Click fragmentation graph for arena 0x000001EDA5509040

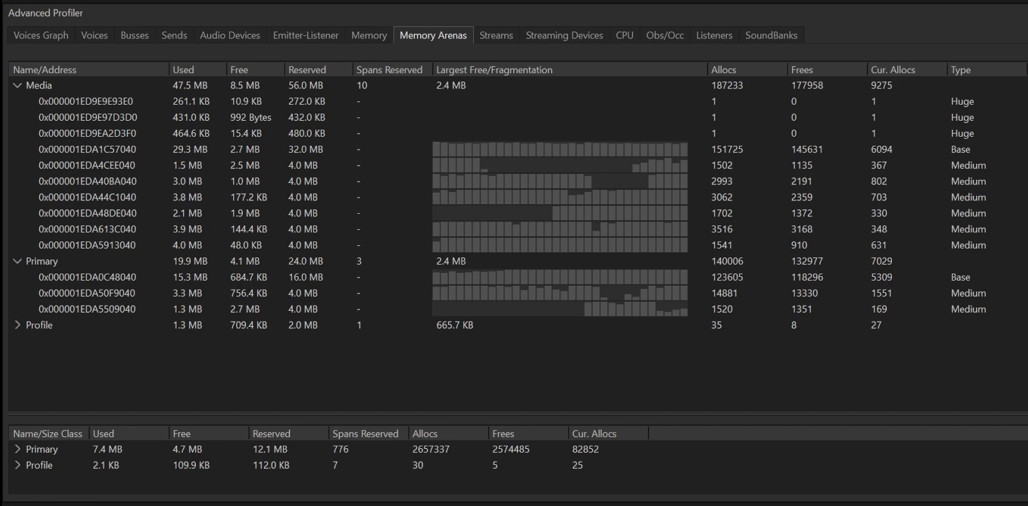tap(560, 310)
